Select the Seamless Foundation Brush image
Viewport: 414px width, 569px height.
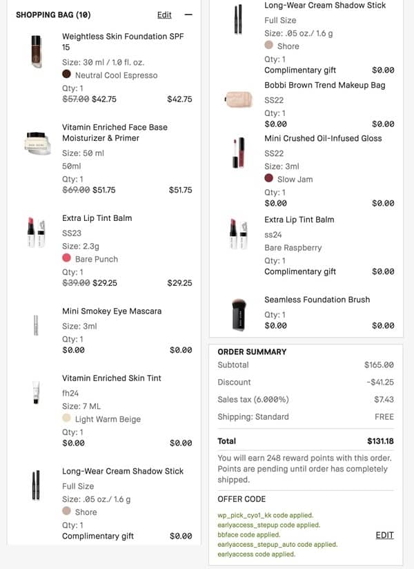click(x=239, y=314)
